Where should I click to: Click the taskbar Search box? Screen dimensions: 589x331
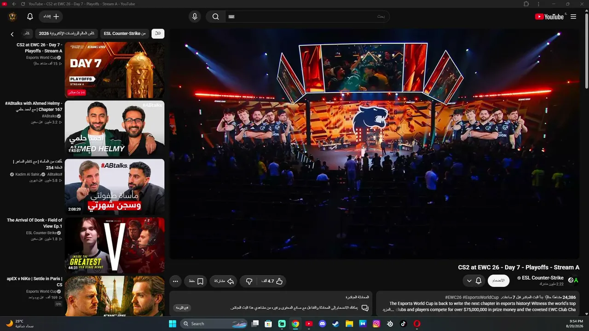point(214,324)
